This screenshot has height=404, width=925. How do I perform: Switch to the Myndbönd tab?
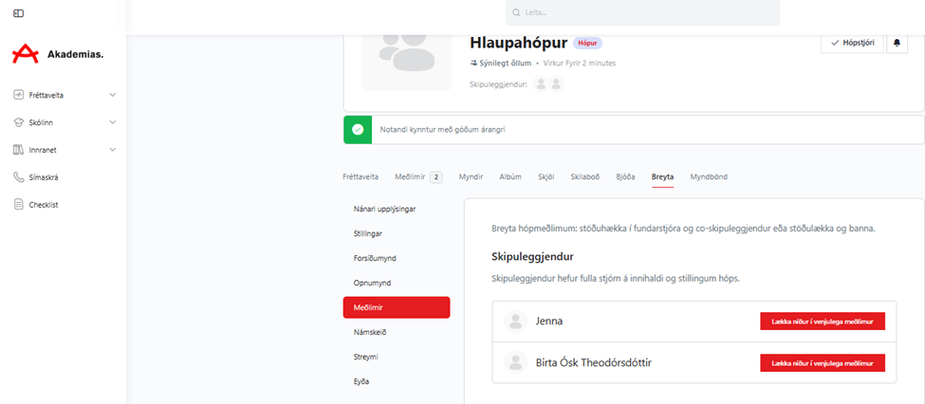click(709, 176)
